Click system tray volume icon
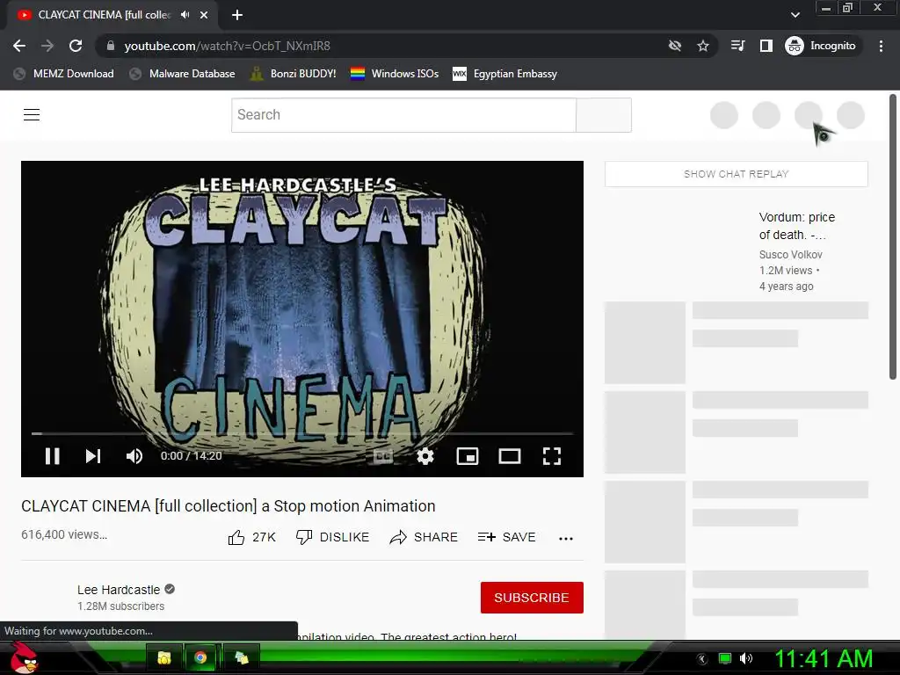Viewport: 900px width, 675px height. coord(746,658)
